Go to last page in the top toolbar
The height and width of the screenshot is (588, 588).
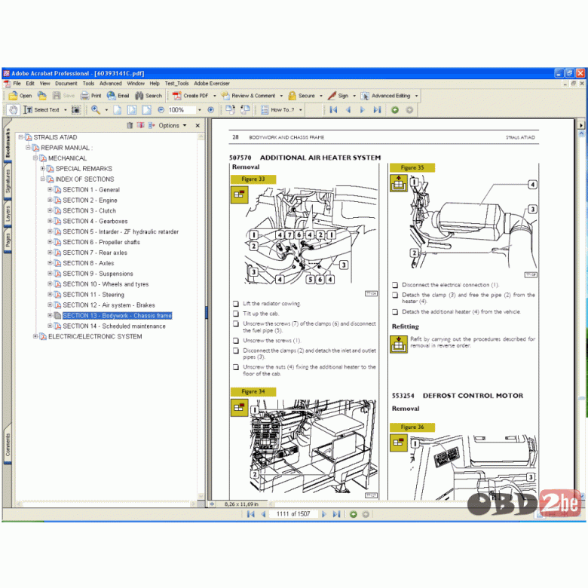click(377, 110)
